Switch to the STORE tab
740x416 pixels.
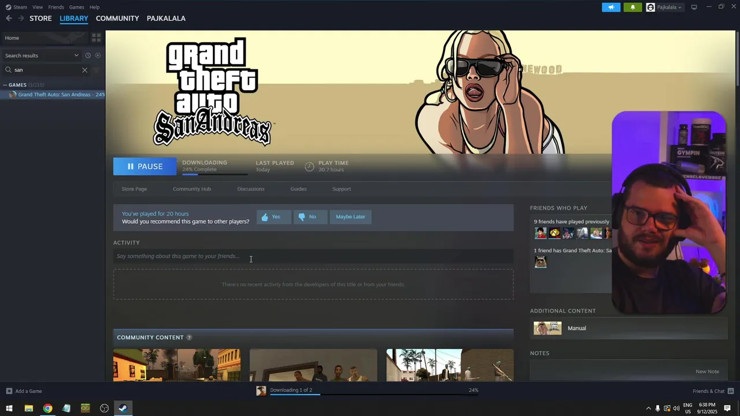click(x=40, y=18)
